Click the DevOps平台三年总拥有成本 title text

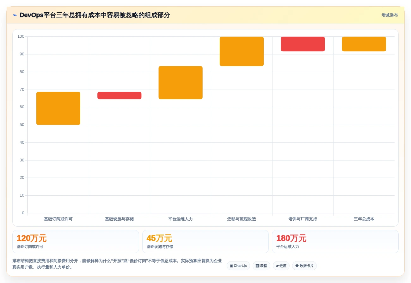pos(95,15)
